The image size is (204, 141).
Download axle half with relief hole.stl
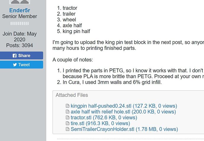pos(101,112)
